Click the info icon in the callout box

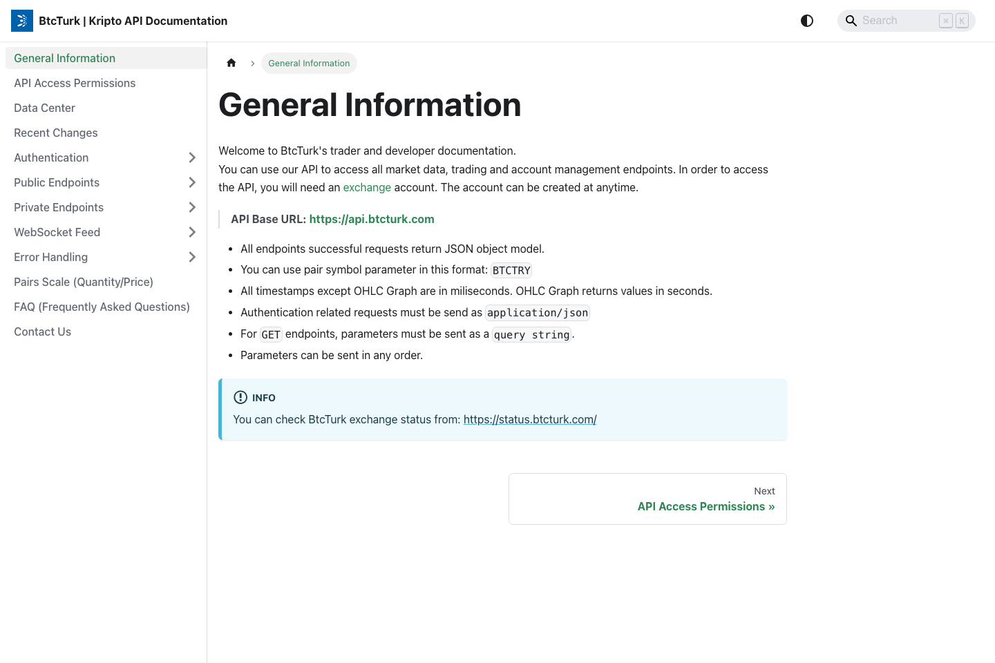click(x=240, y=397)
